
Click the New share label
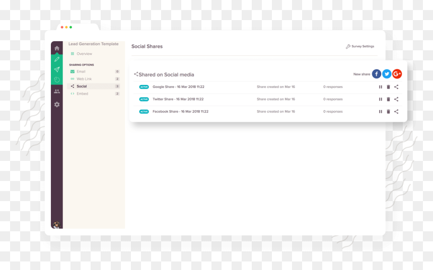tap(362, 74)
